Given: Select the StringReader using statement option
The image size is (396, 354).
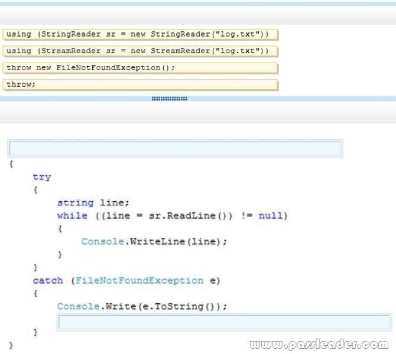Looking at the screenshot, I should [x=140, y=35].
